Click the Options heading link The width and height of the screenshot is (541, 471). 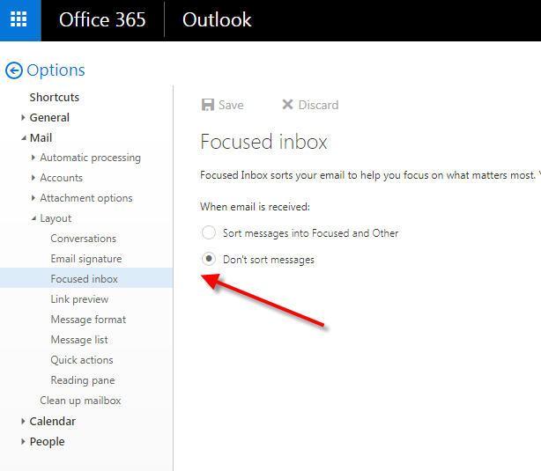[56, 70]
